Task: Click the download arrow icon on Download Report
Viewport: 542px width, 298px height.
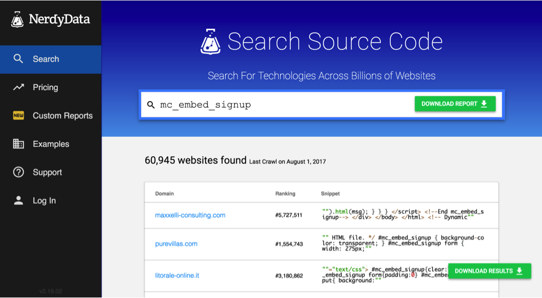Action: click(x=484, y=104)
